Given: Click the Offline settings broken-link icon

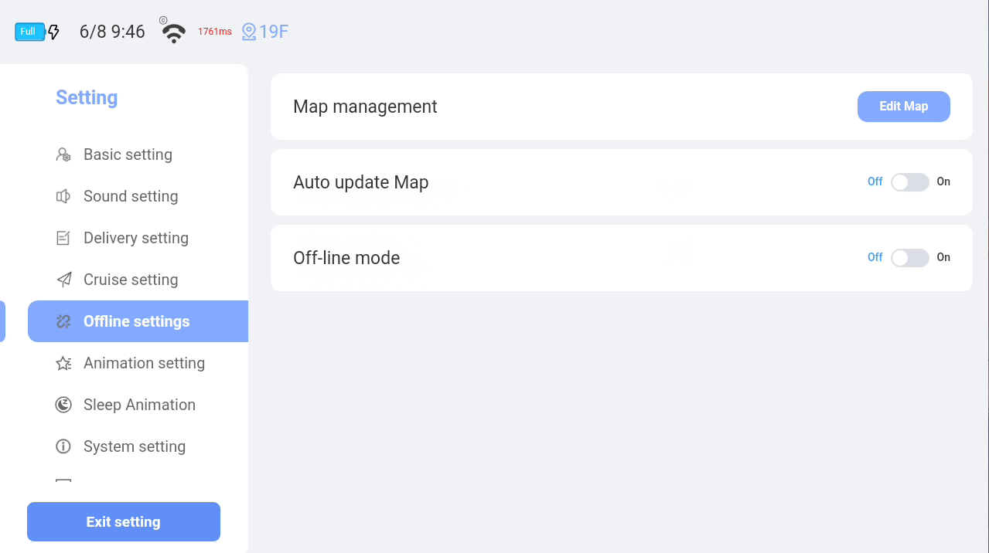Looking at the screenshot, I should 63,321.
